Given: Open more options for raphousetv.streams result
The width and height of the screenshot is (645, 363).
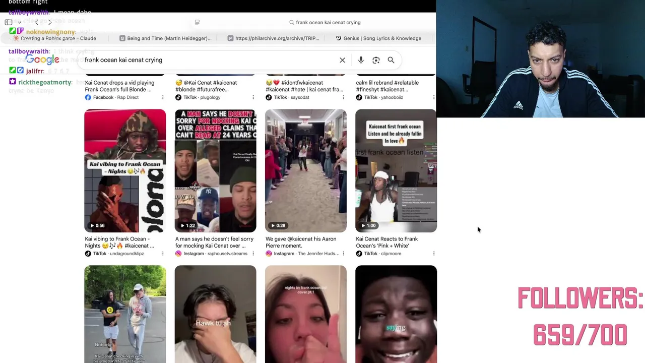Looking at the screenshot, I should [253, 254].
